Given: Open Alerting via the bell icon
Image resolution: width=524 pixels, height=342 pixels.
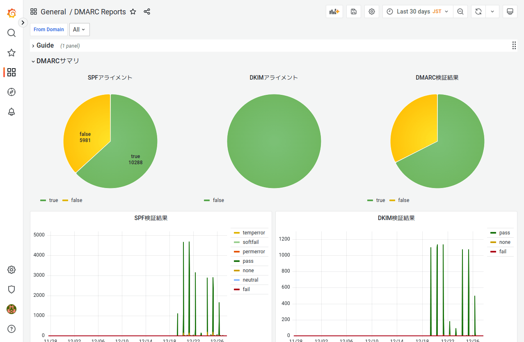Looking at the screenshot, I should click(x=11, y=112).
